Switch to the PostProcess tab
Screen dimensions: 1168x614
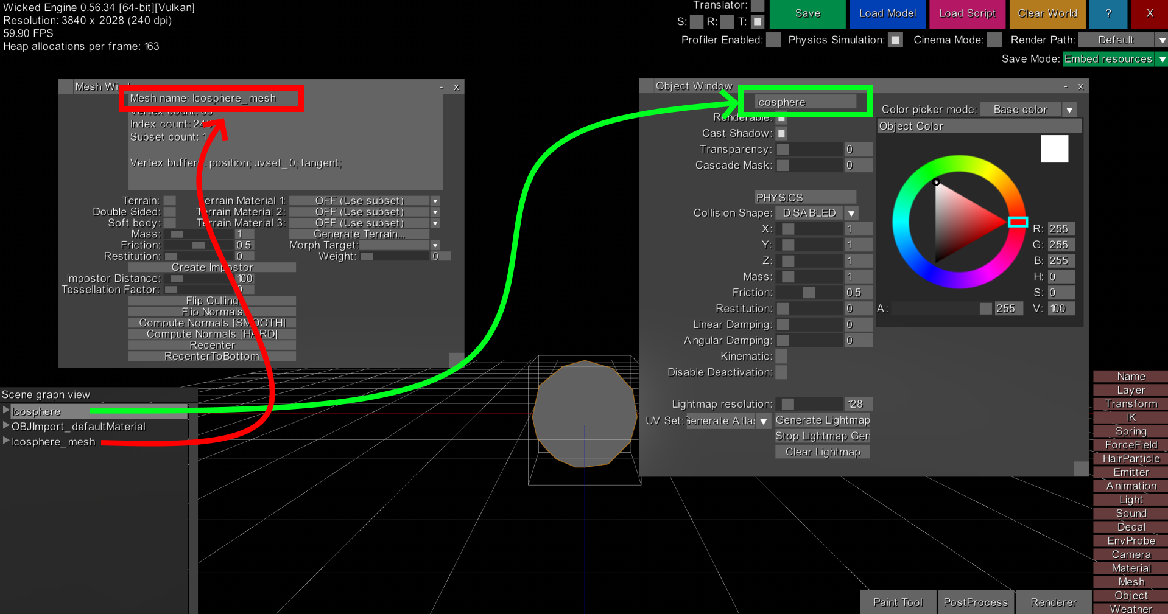tap(975, 602)
